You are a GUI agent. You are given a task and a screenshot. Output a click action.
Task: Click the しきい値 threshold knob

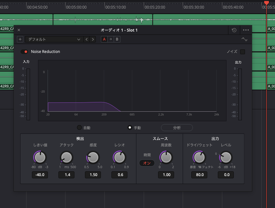coord(40,157)
